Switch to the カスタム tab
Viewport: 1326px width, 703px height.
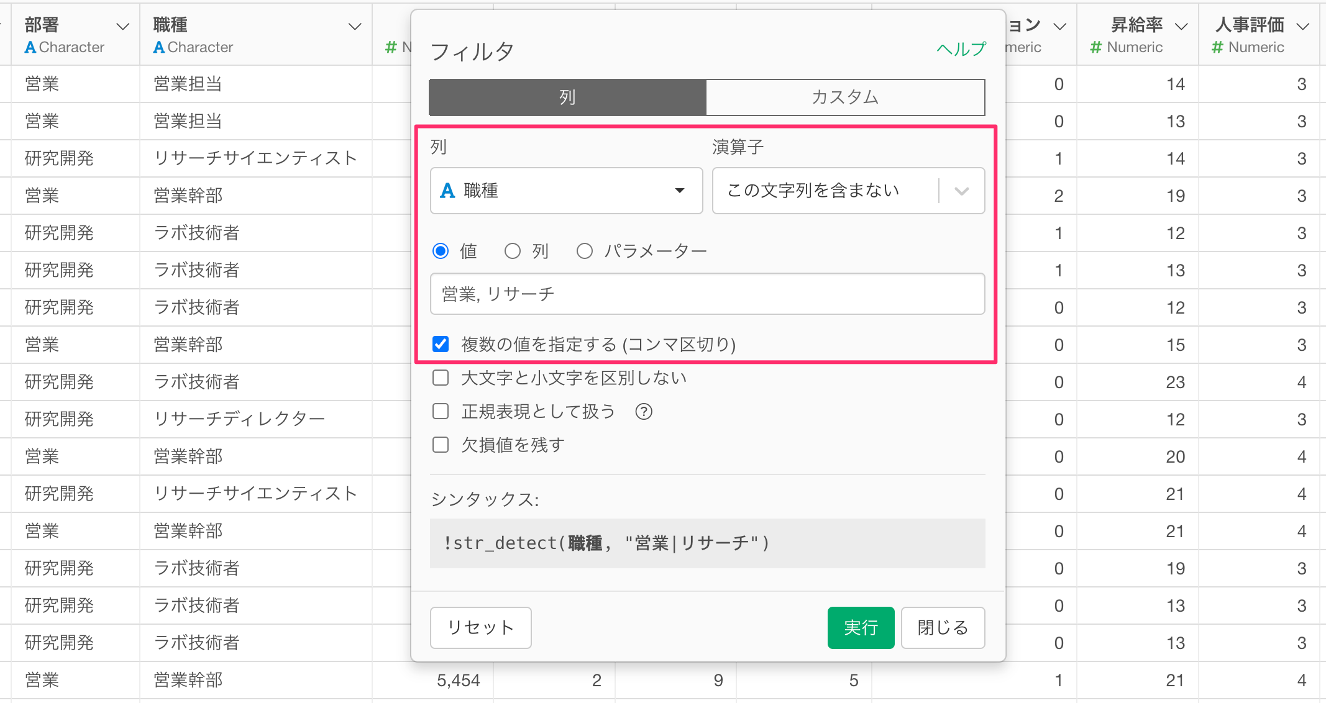pos(845,98)
